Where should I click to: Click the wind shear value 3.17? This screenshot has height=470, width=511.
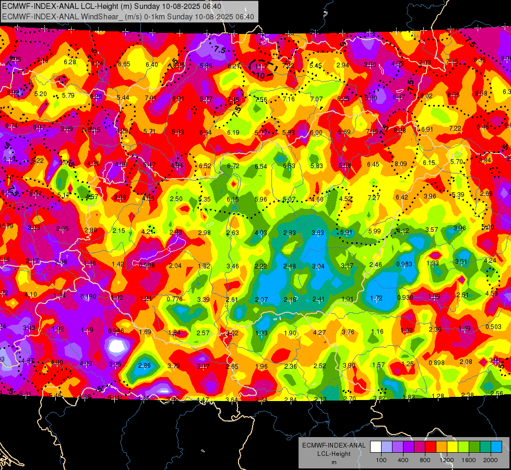pos(347,266)
